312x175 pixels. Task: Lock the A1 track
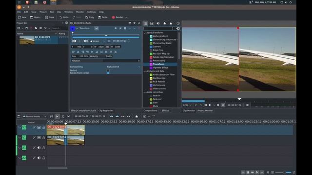pyautogui.click(x=43, y=148)
